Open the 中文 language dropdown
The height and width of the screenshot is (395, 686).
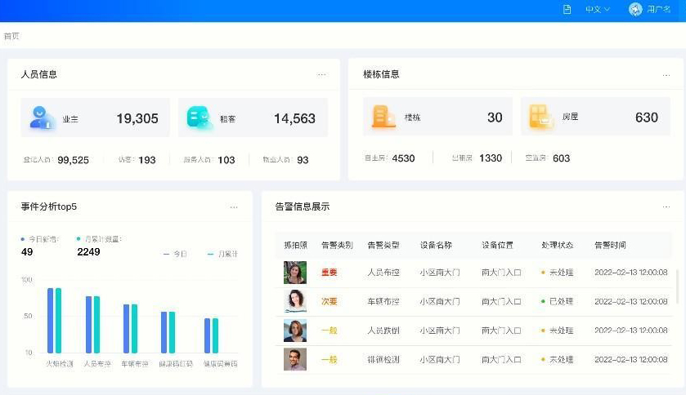pyautogui.click(x=597, y=10)
